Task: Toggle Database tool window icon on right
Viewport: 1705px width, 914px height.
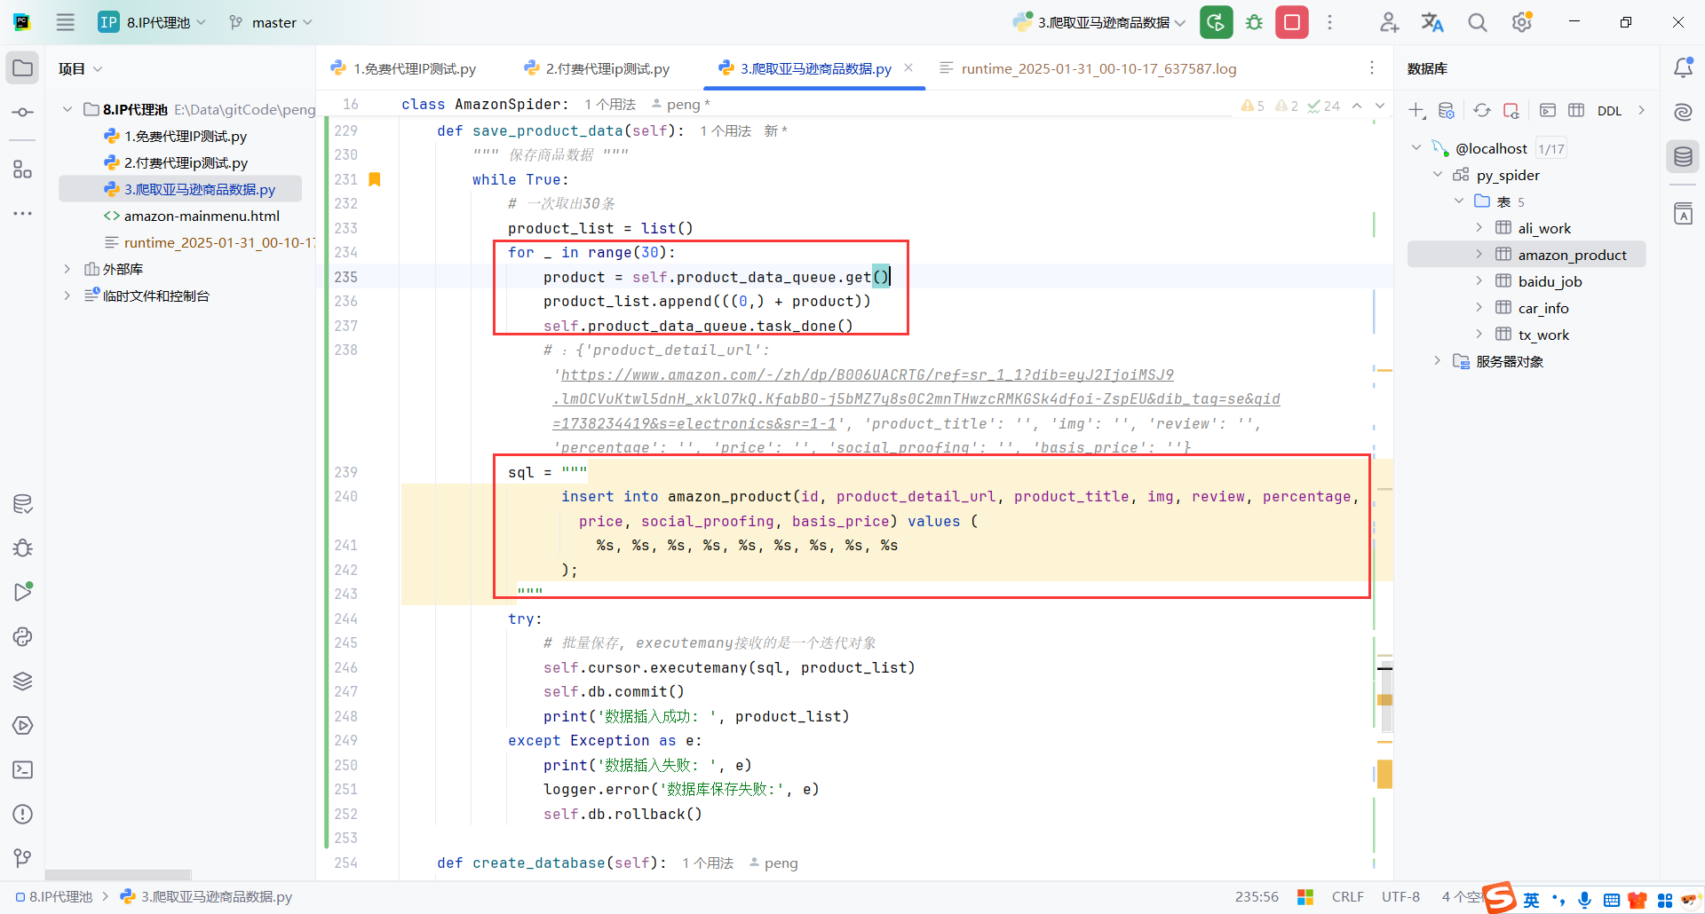Action: click(1683, 157)
